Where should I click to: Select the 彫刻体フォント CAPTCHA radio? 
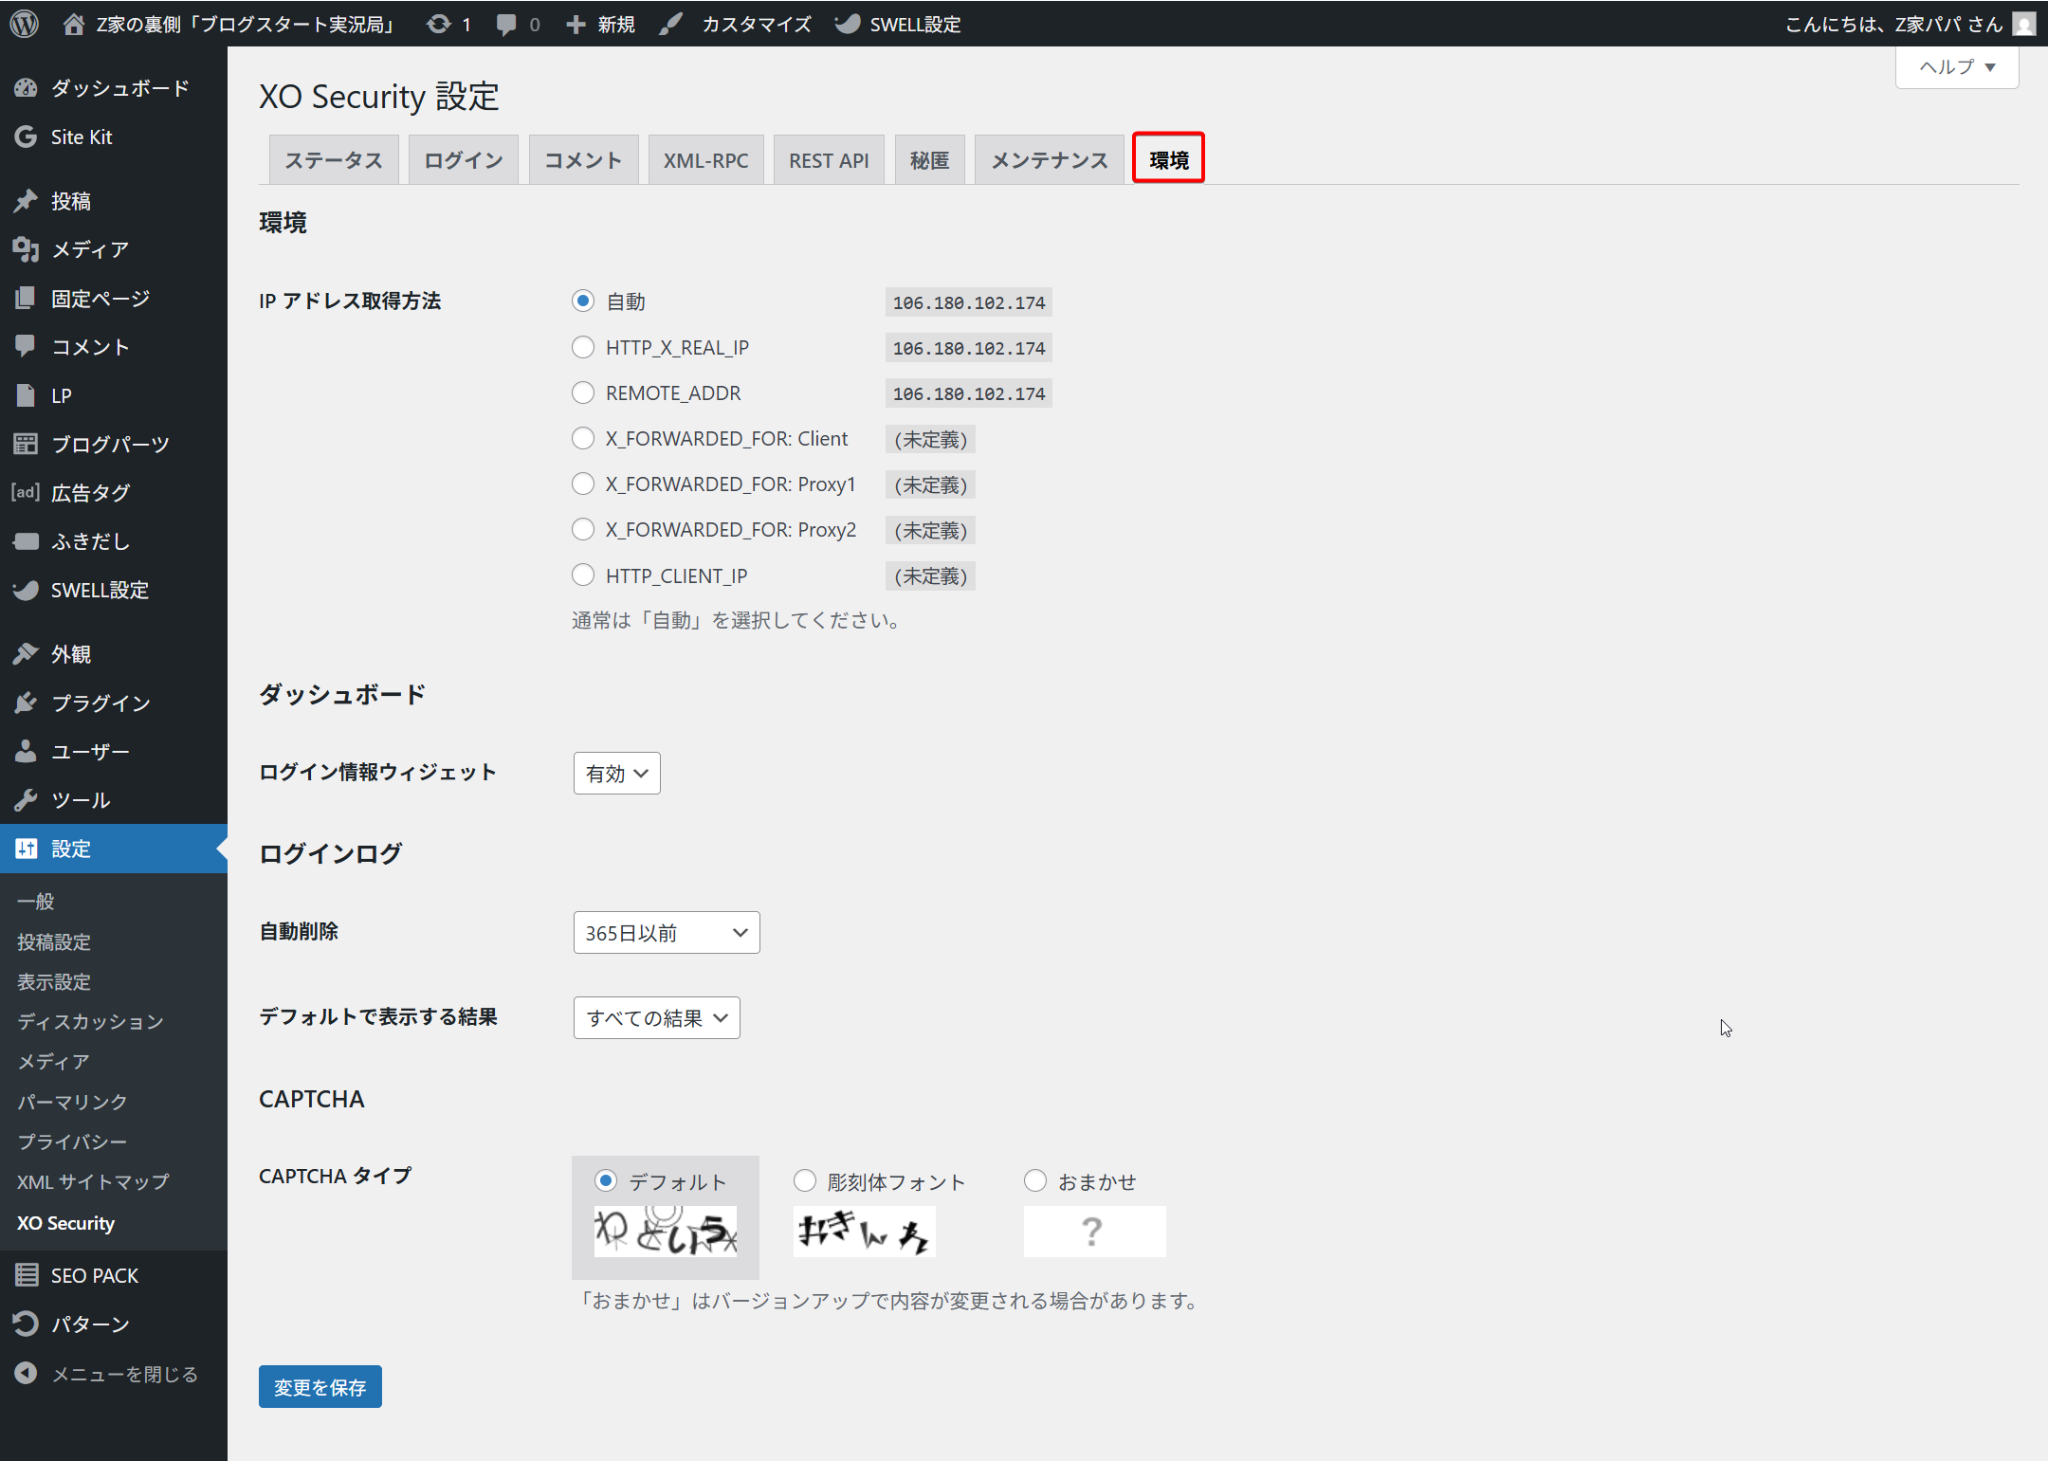tap(805, 1180)
